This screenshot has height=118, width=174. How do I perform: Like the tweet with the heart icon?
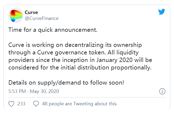tap(11, 104)
